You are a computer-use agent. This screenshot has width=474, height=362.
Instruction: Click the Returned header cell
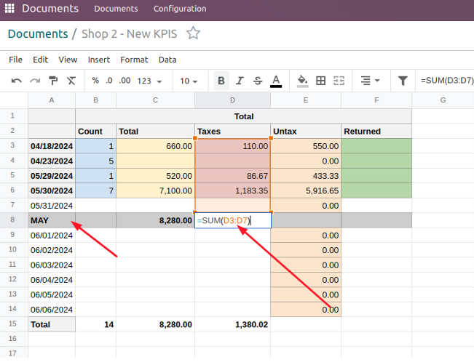click(x=376, y=132)
